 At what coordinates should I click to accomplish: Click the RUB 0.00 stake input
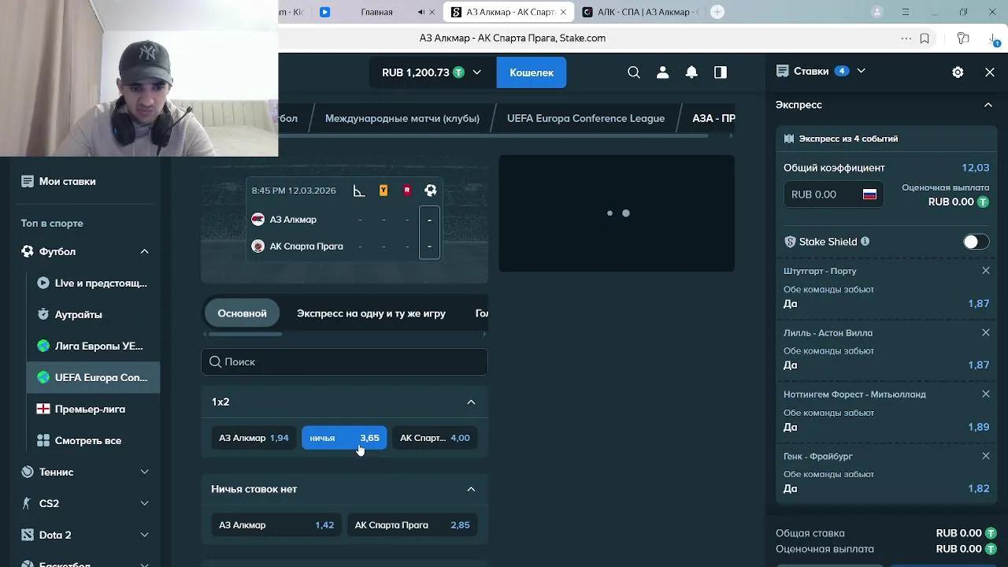[833, 195]
